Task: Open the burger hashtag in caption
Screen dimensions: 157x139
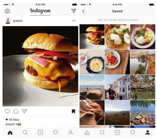Action: tap(18, 124)
